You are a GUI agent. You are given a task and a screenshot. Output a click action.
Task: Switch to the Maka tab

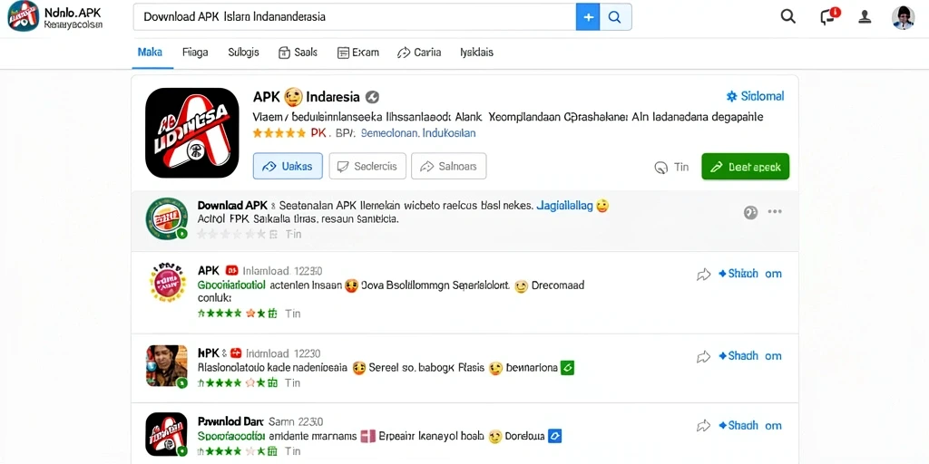[x=150, y=52]
